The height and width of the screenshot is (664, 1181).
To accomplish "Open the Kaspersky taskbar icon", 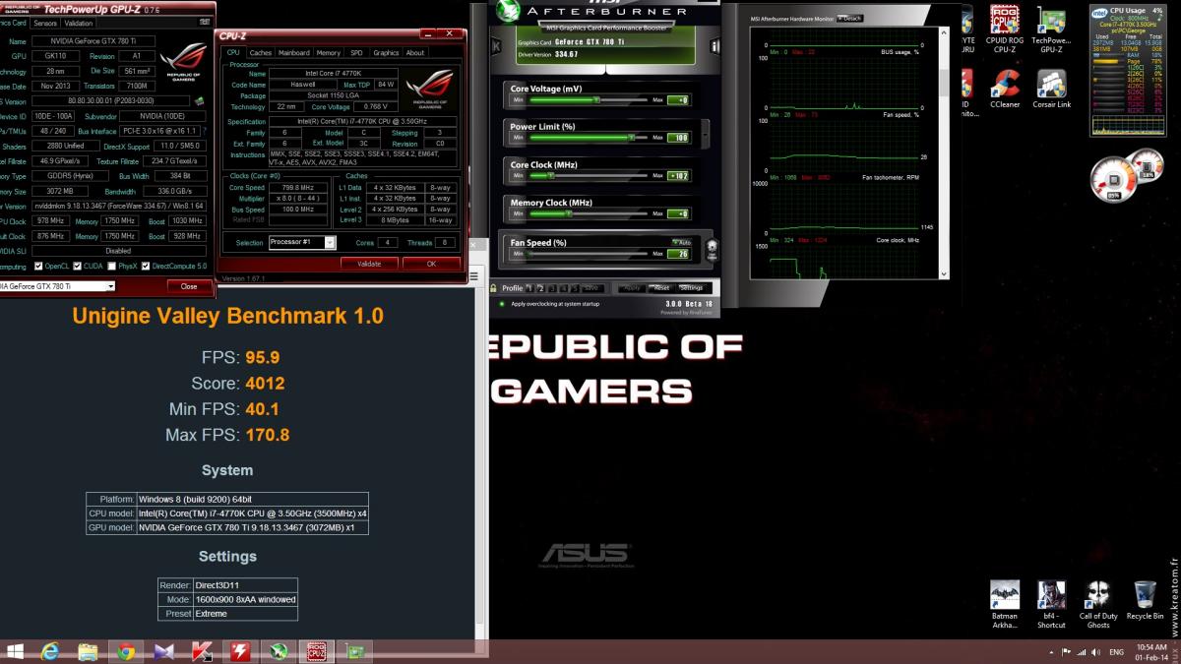I will [x=203, y=651].
